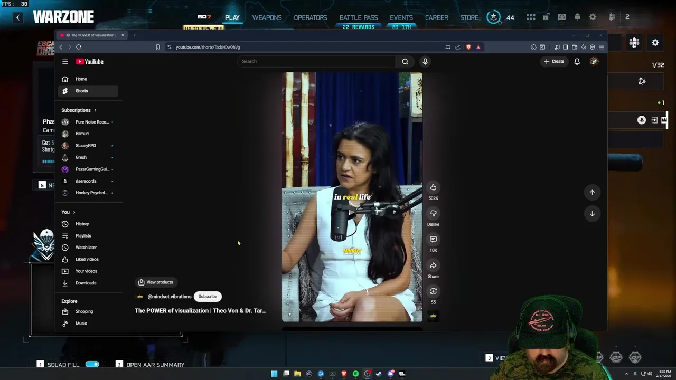Screen dimensions: 676x380
Task: Open the YouTube account avatar menu
Action: tap(594, 62)
